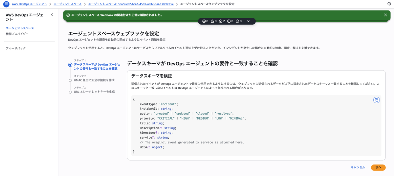Image resolution: width=394 pixels, height=176 pixels.
Task: Open フィードバック link in sidebar
Action: [16, 48]
